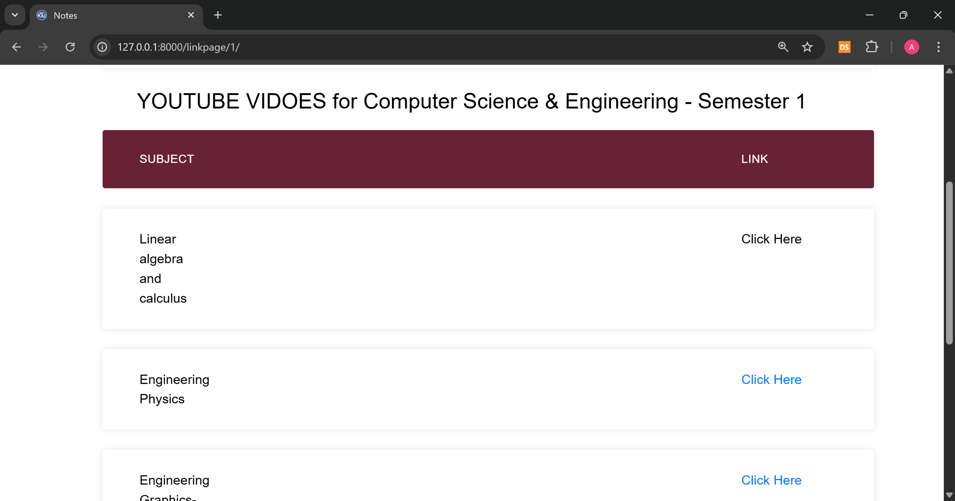Open Engineering Physics Click Here link

[x=771, y=379]
